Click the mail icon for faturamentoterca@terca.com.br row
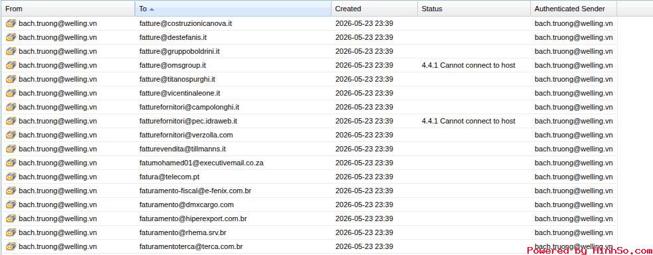The width and height of the screenshot is (653, 255). [x=11, y=246]
